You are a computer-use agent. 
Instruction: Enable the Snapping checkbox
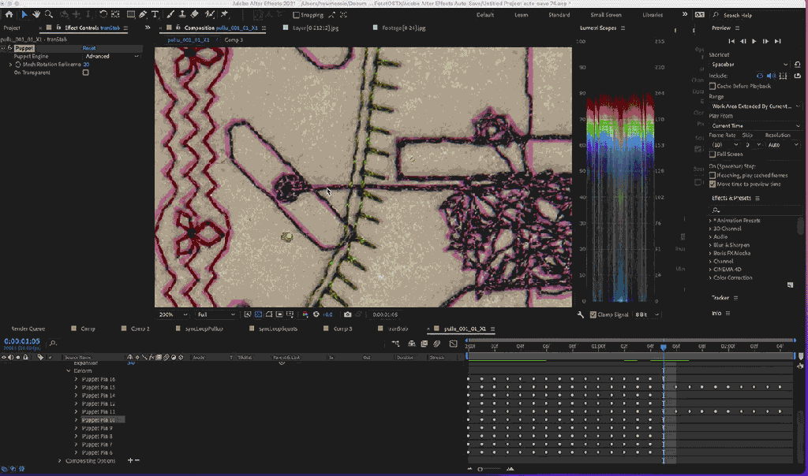[x=296, y=15]
